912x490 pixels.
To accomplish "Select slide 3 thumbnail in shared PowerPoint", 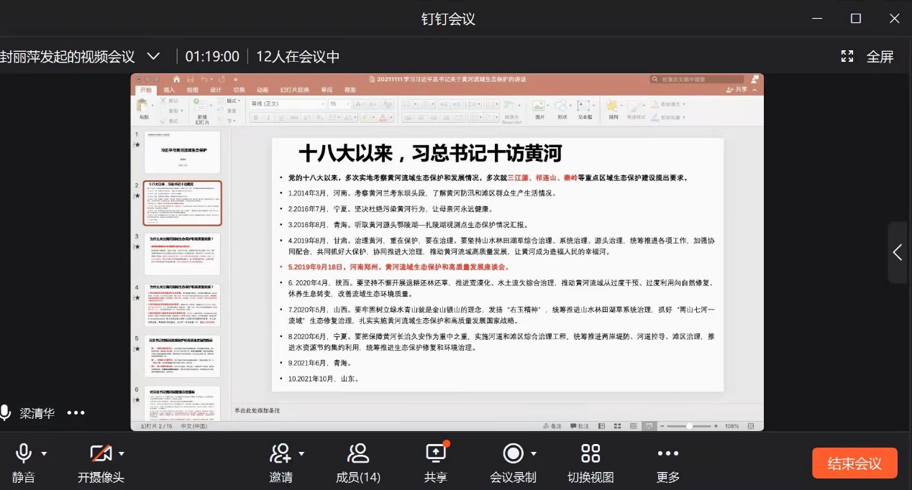I will pyautogui.click(x=182, y=254).
